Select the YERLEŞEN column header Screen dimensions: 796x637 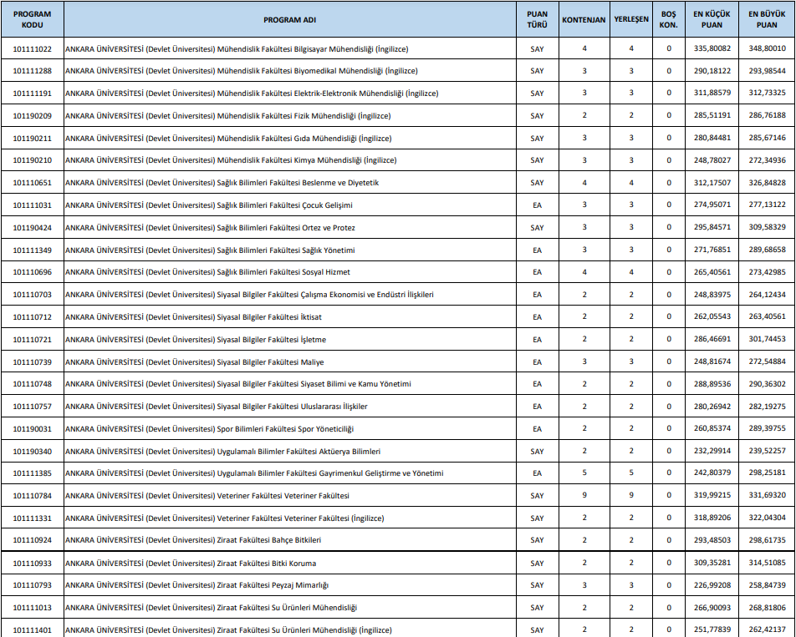click(631, 19)
